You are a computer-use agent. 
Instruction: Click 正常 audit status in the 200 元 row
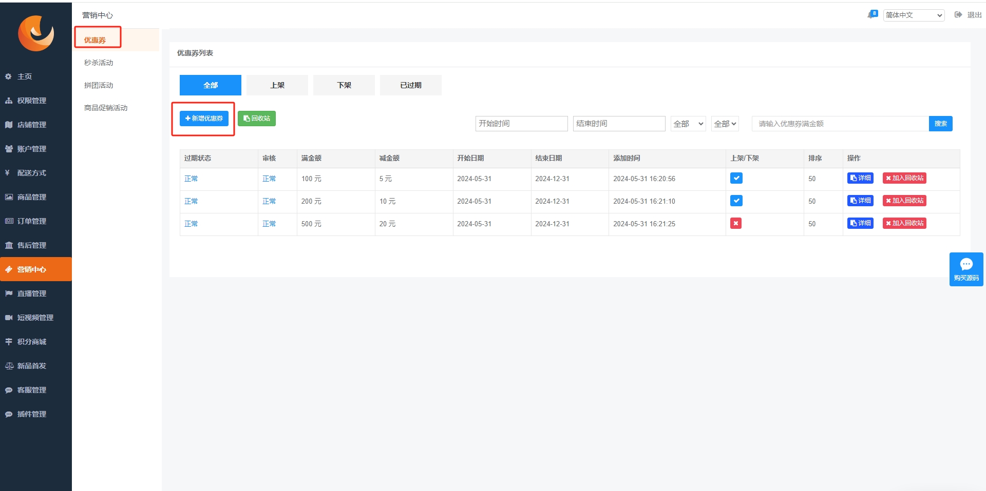(x=269, y=201)
